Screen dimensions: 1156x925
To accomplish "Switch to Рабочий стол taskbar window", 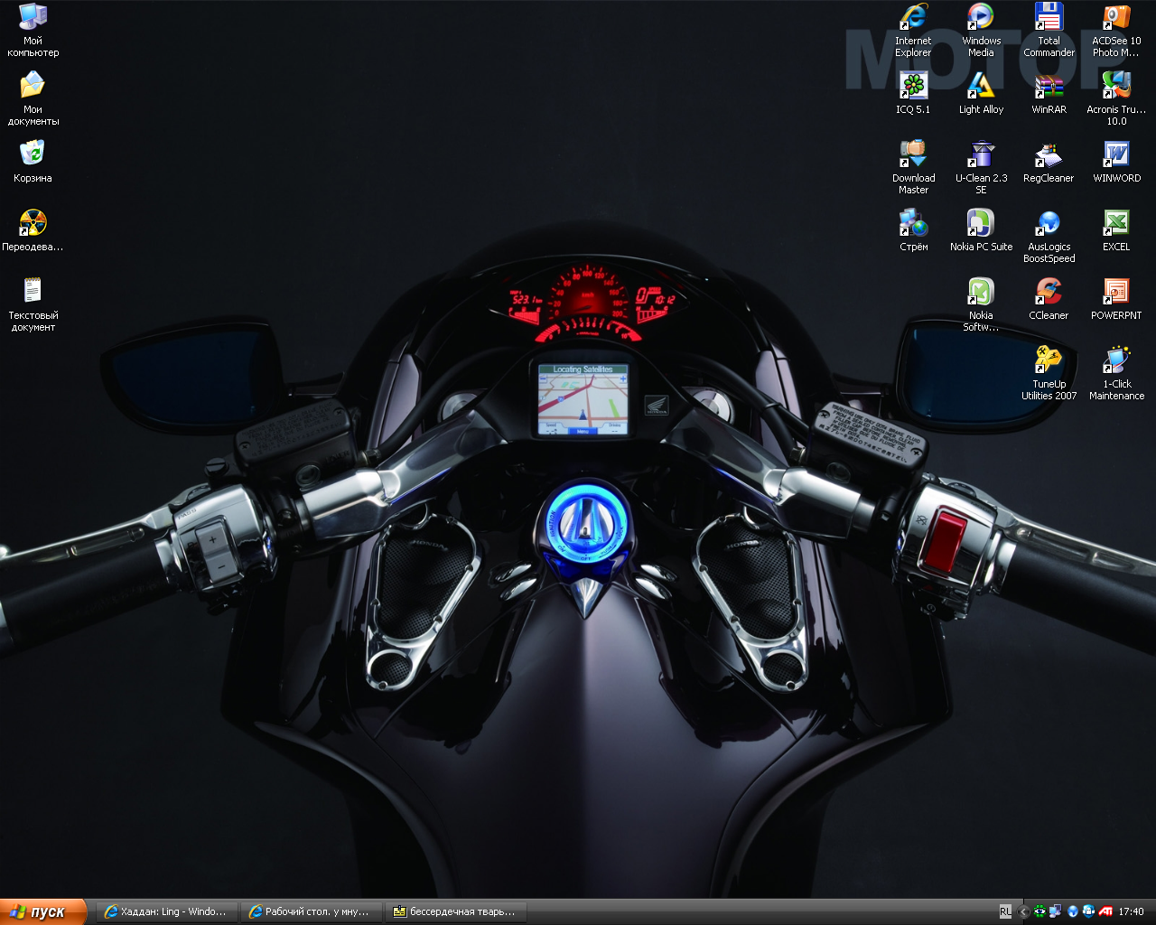I will pyautogui.click(x=312, y=912).
